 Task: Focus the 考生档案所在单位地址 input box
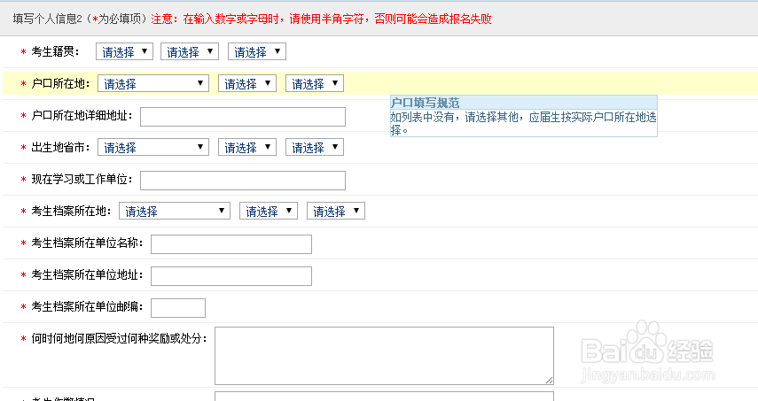coord(231,276)
